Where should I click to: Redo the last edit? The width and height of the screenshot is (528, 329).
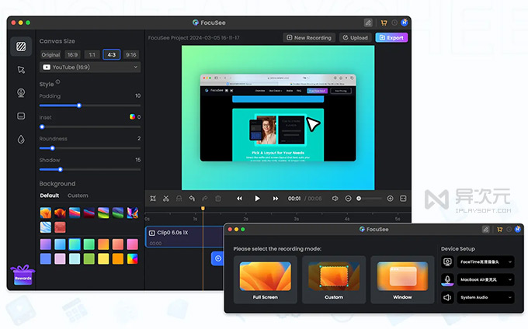[205, 199]
